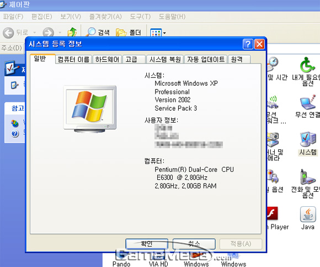This screenshot has width=320, height=267.
Task: Switch to the 컴퓨터 이름 tab
Action: point(73,60)
